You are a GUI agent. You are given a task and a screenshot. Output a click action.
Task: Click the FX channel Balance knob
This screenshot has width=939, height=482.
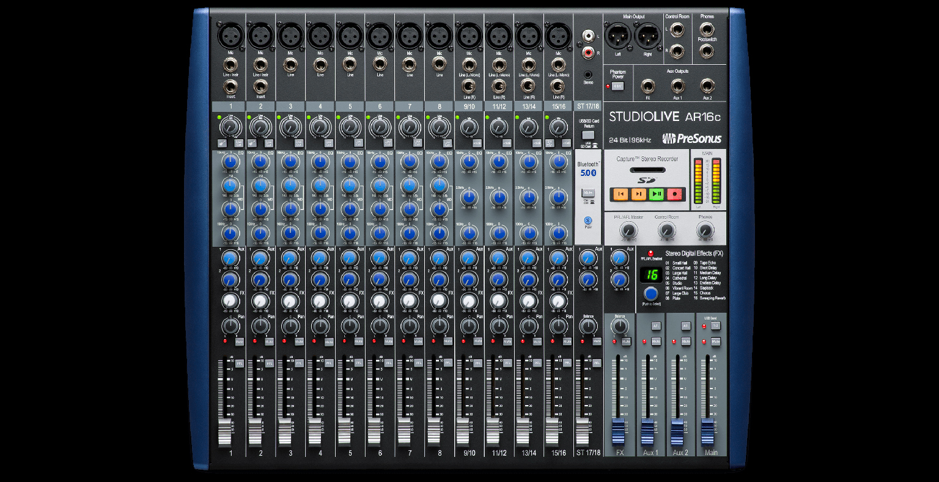point(619,325)
